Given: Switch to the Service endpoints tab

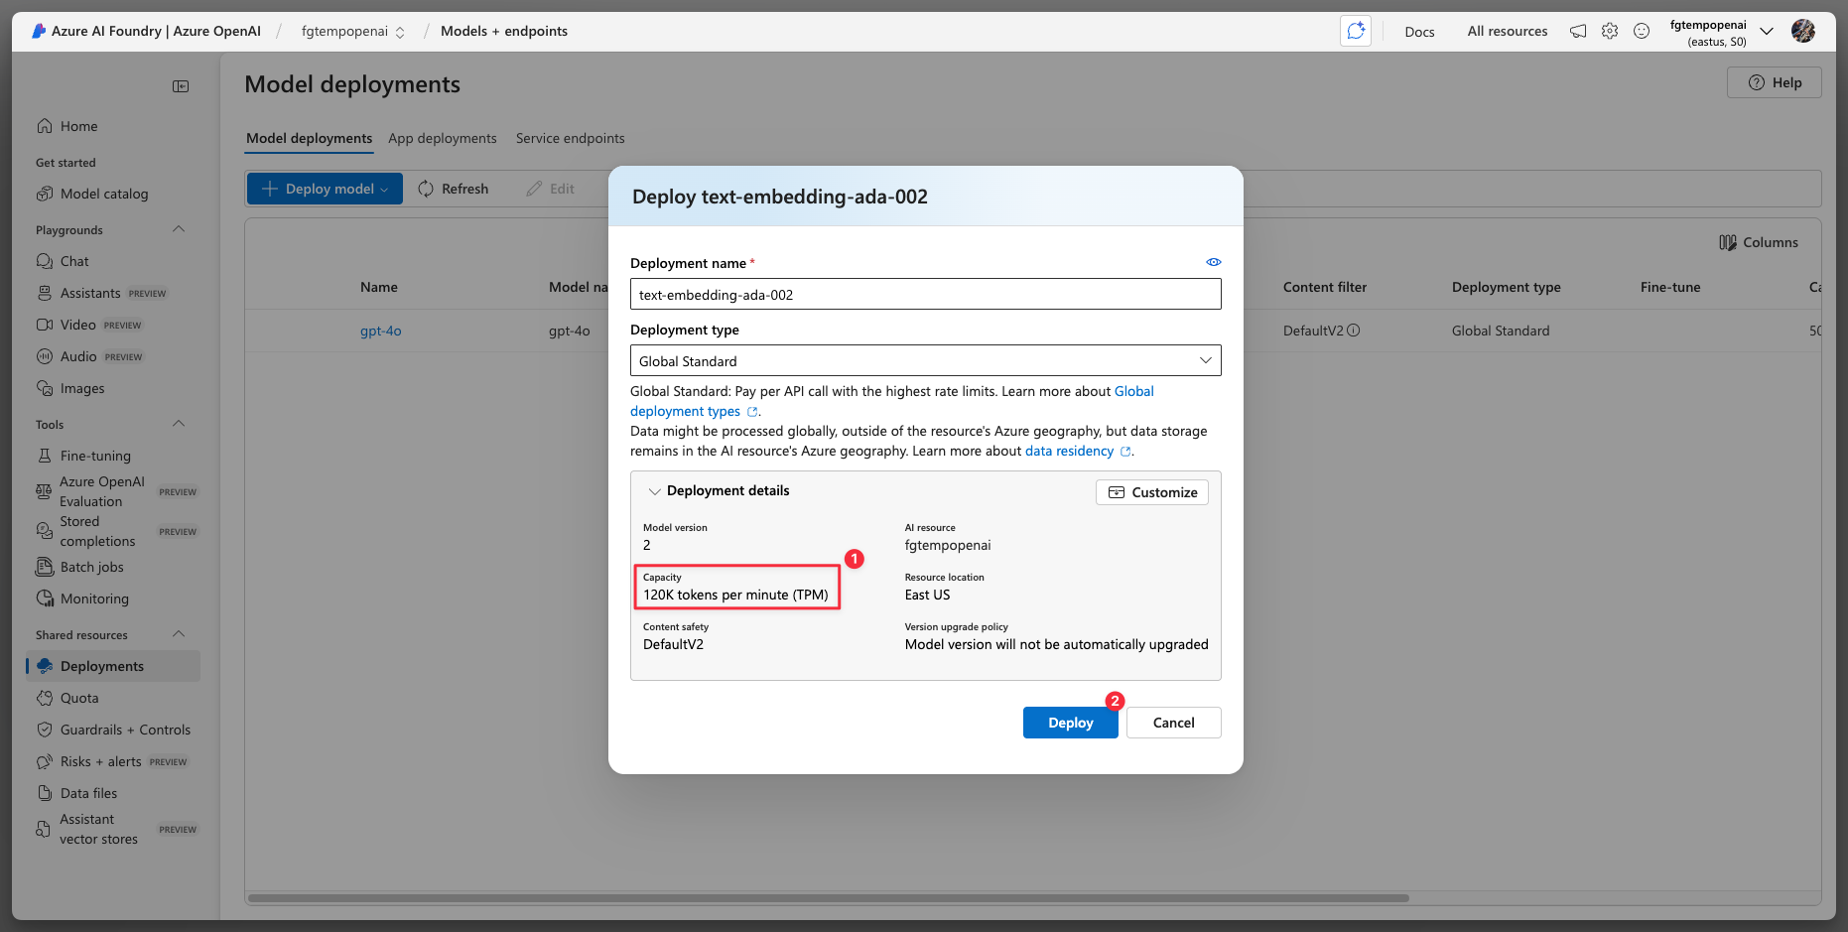Looking at the screenshot, I should 571,138.
